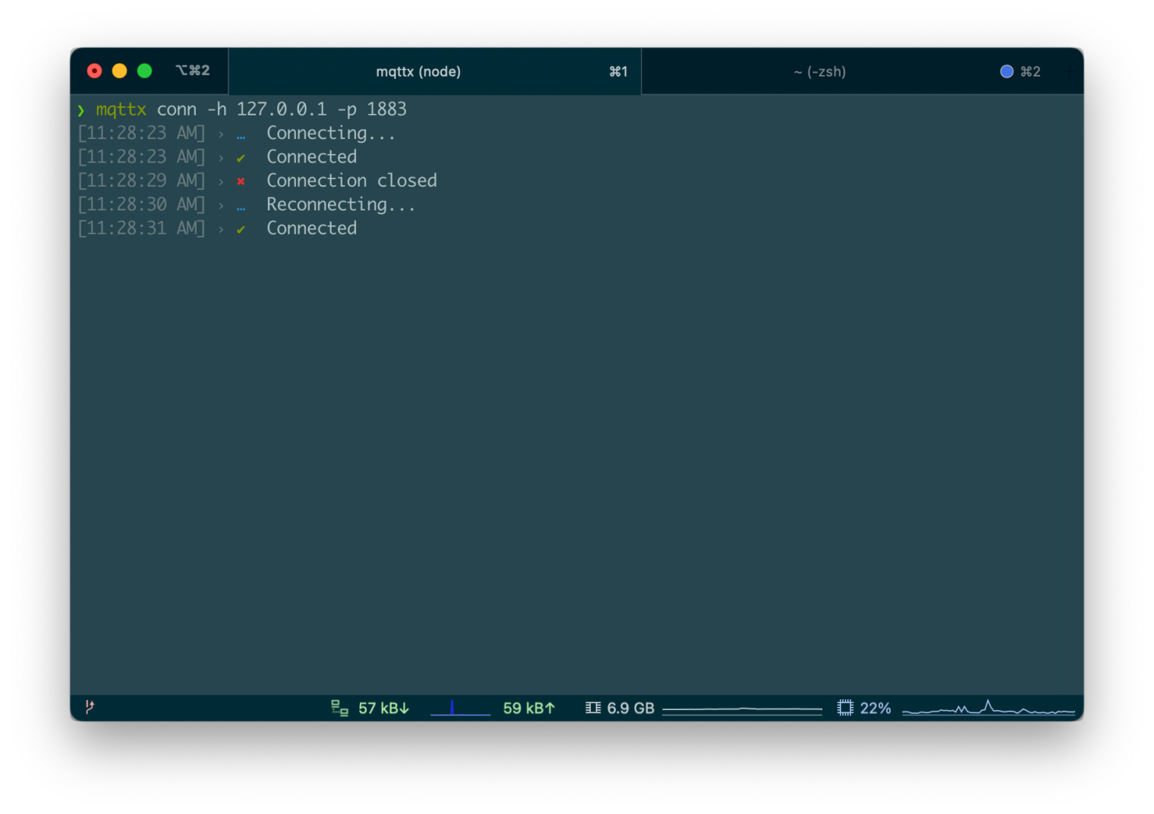Image resolution: width=1154 pixels, height=814 pixels.
Task: Click the green checkmark at 11:28:31 AM
Action: [241, 229]
